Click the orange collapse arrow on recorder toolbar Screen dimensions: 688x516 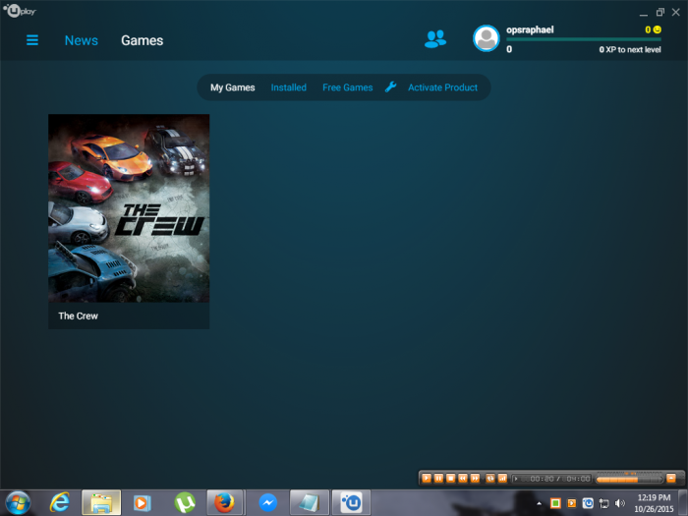[671, 479]
